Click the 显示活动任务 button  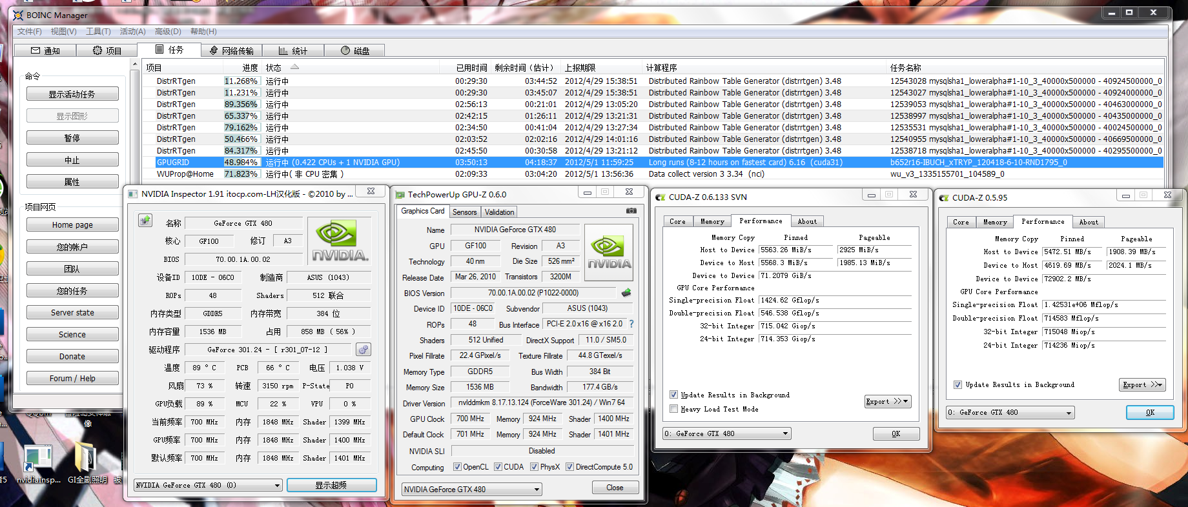[x=72, y=94]
